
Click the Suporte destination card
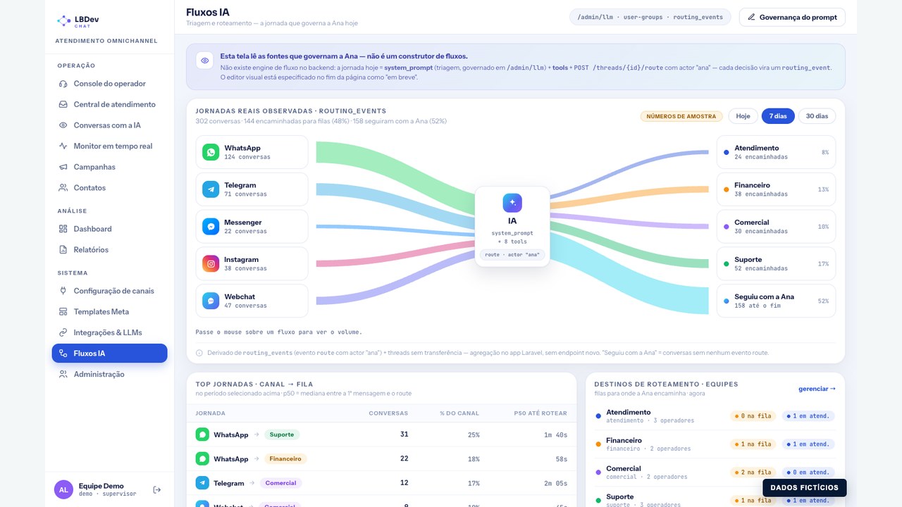776,263
